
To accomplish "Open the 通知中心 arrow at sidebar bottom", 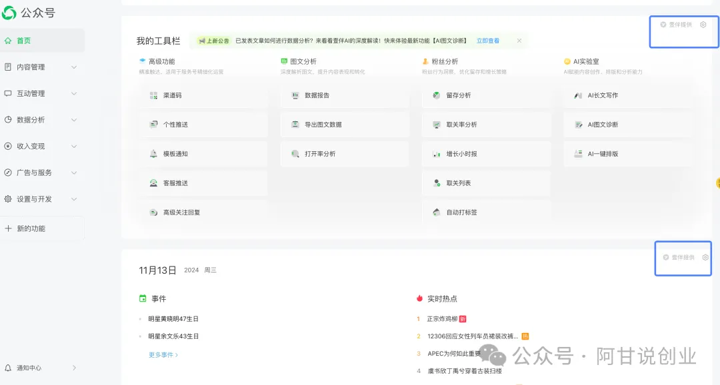I will pyautogui.click(x=73, y=368).
